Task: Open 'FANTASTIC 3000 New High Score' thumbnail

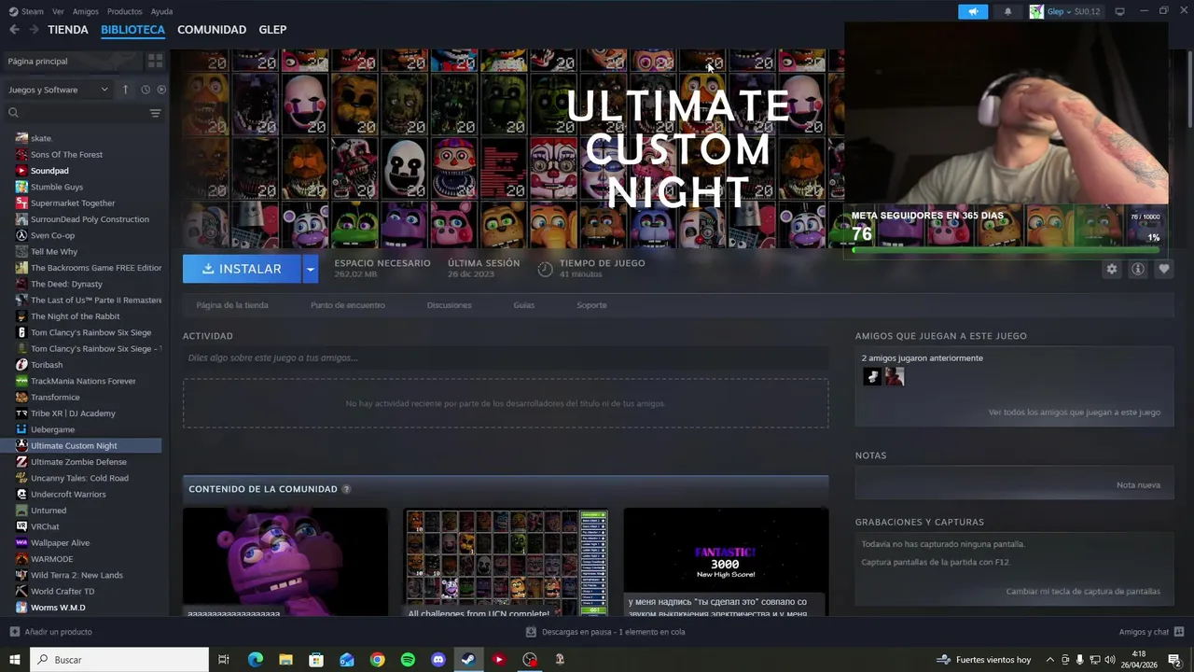Action: [x=726, y=563]
